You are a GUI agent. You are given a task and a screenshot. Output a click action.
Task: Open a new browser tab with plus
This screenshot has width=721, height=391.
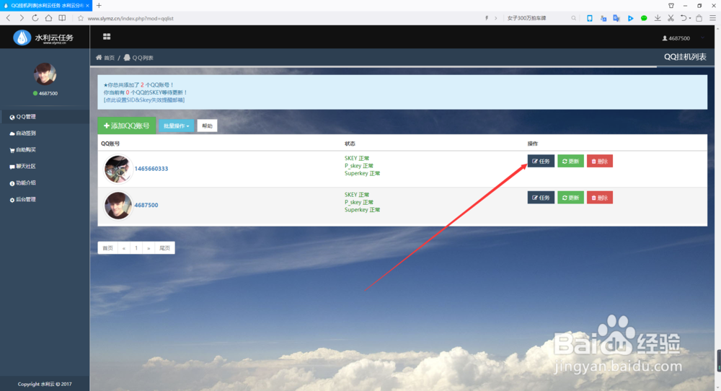point(99,6)
